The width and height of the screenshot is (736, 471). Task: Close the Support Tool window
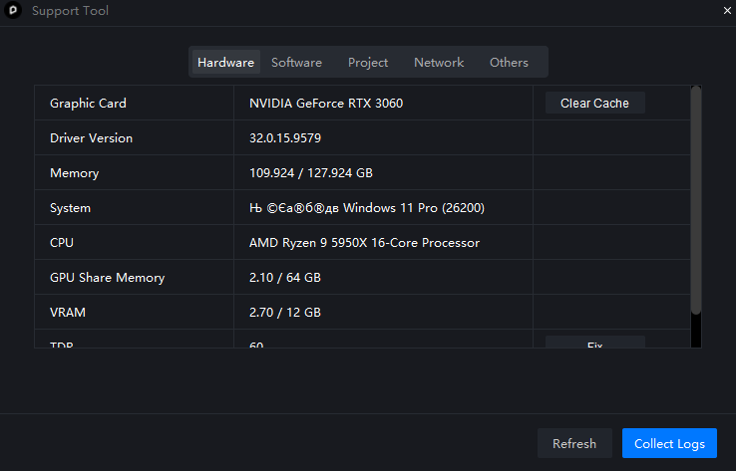pos(726,11)
